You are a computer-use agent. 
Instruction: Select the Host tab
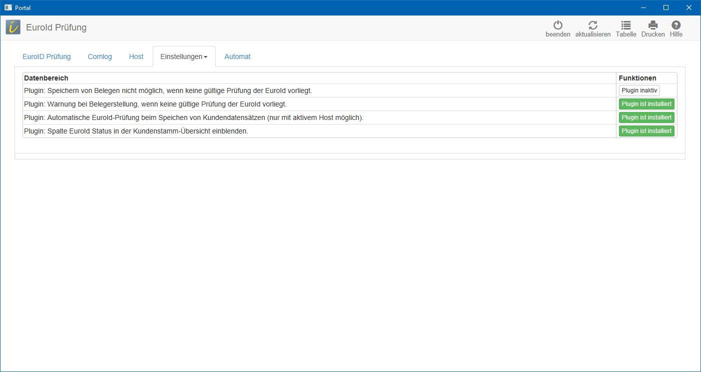(136, 56)
